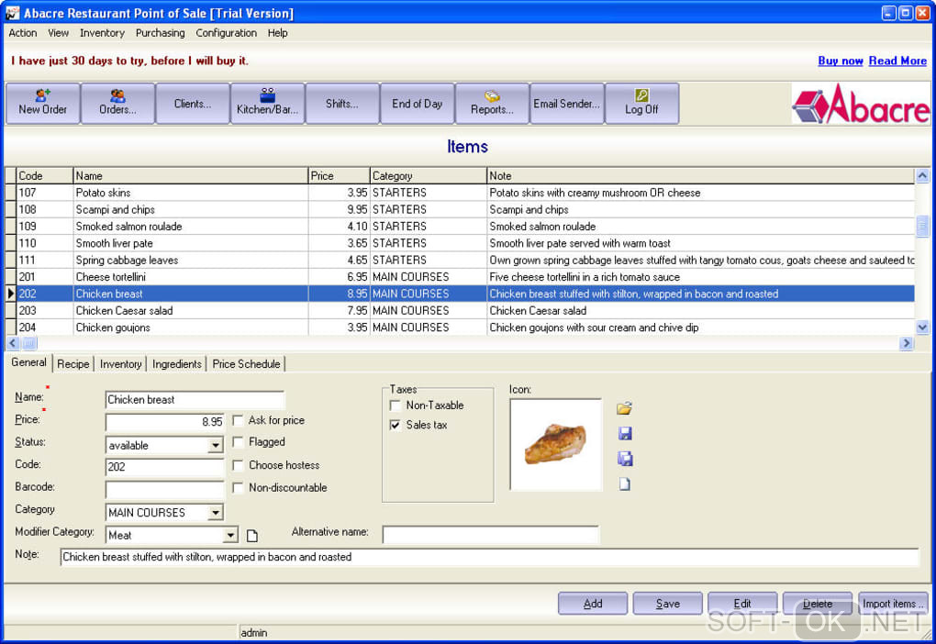Click the Save button

point(667,604)
